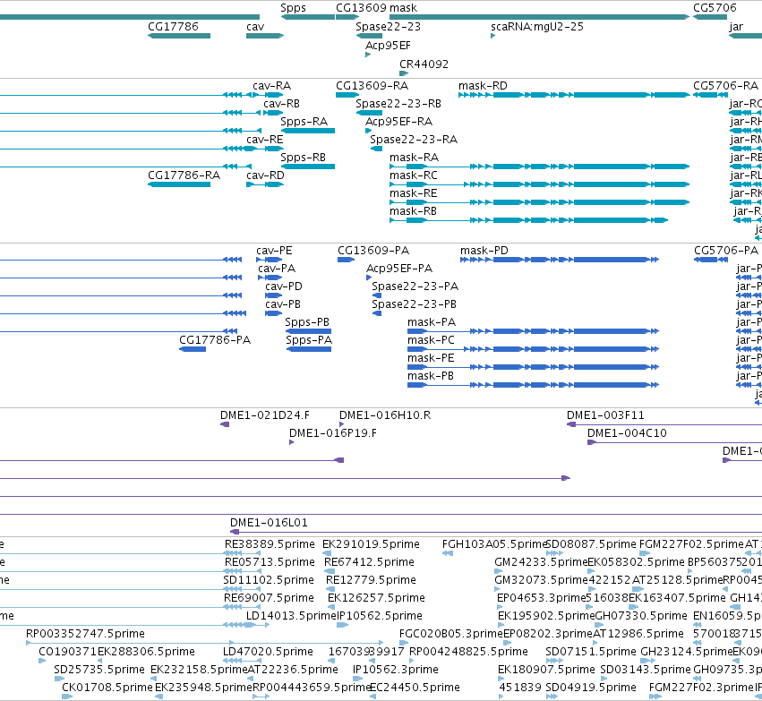
Task: Select the EK291019.5prime EST label
Action: tap(371, 544)
